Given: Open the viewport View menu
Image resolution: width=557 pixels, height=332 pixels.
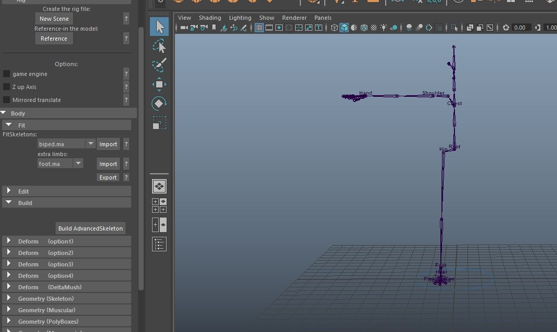Looking at the screenshot, I should (184, 18).
